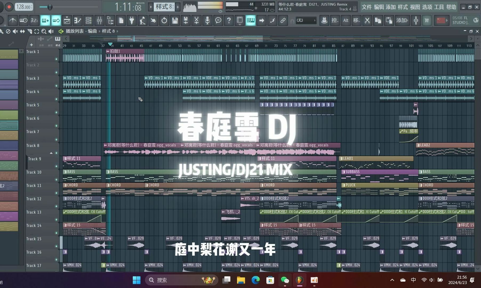Open the browser tree icon
481x288 pixels.
pyautogui.click(x=110, y=20)
